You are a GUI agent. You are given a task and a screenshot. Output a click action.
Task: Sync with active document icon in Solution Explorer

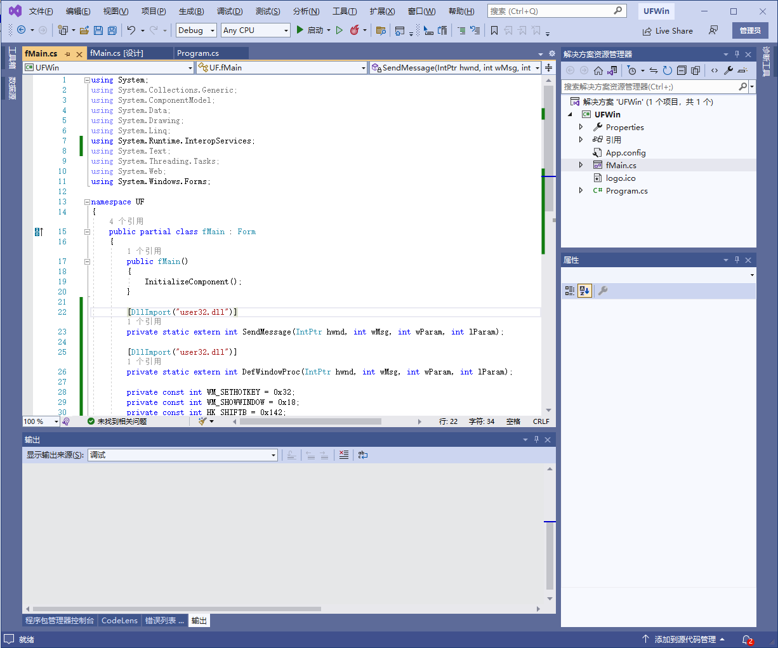pos(654,70)
